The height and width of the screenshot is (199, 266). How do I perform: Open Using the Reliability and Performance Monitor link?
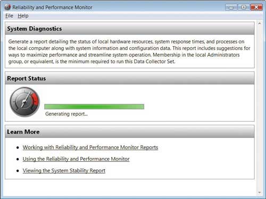76,159
